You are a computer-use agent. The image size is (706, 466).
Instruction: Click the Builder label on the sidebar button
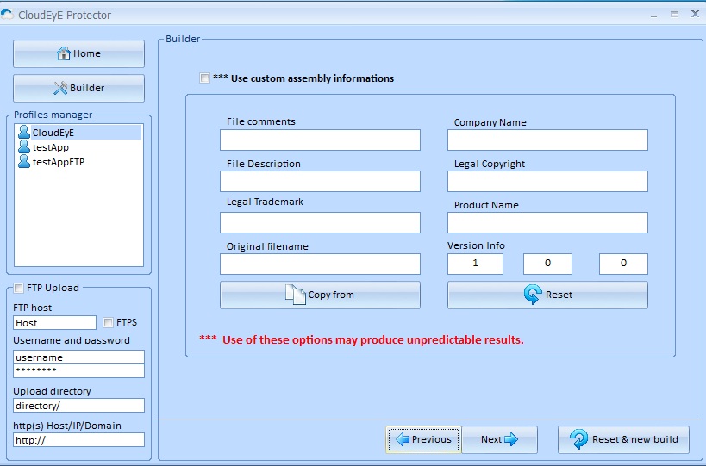87,88
